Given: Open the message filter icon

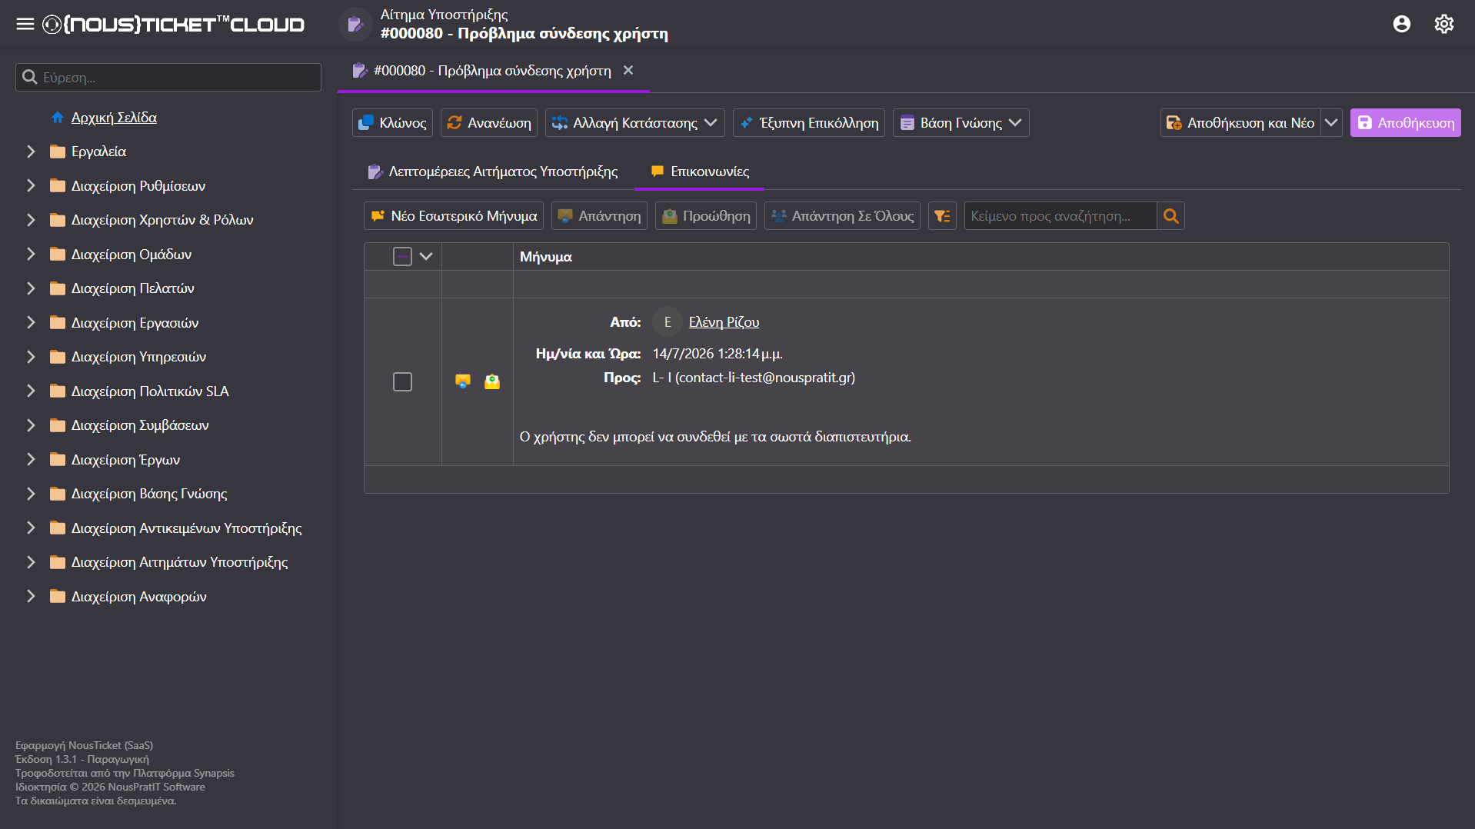Looking at the screenshot, I should pyautogui.click(x=942, y=216).
